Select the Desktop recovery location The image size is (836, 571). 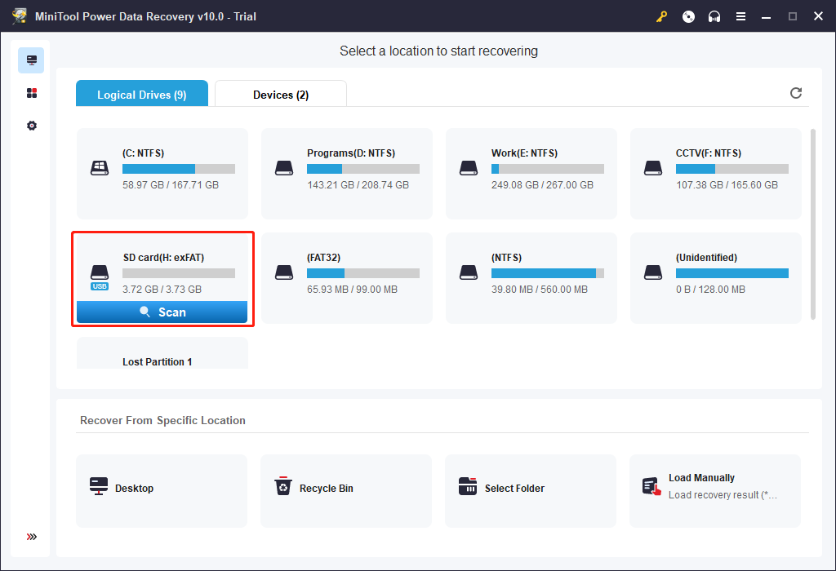pos(162,490)
